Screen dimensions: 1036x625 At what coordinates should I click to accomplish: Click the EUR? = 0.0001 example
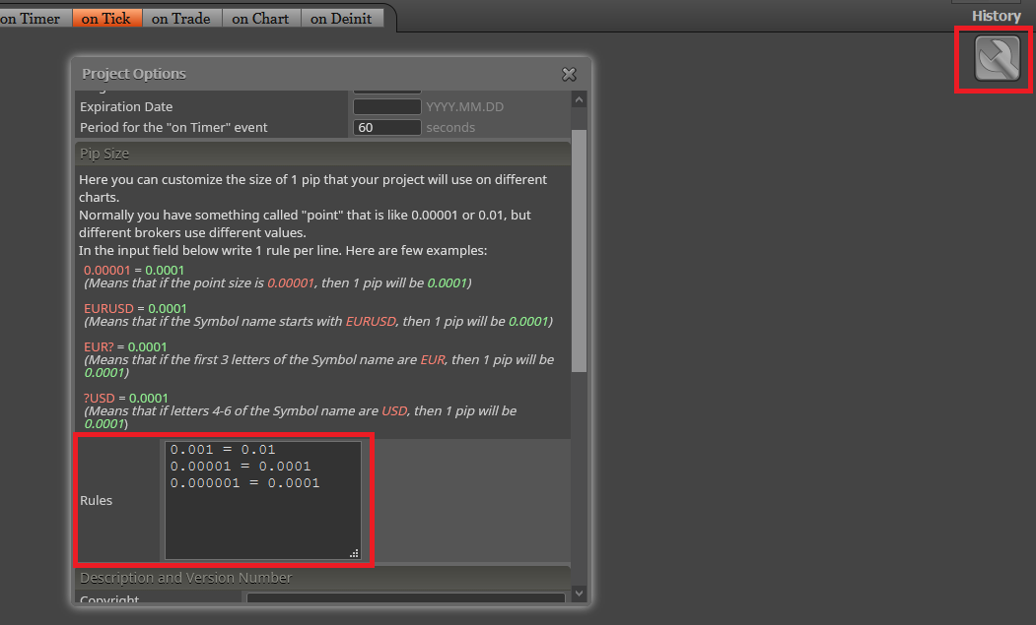click(x=125, y=346)
